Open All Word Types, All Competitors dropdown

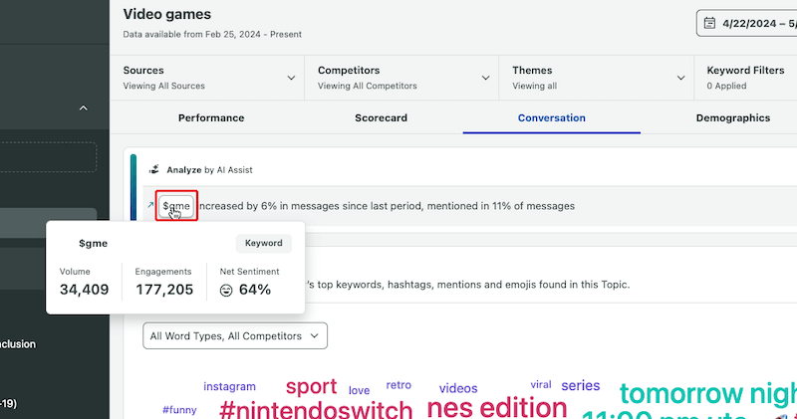coord(235,336)
